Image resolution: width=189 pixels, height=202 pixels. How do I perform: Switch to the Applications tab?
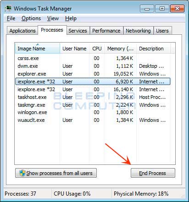tap(22, 31)
